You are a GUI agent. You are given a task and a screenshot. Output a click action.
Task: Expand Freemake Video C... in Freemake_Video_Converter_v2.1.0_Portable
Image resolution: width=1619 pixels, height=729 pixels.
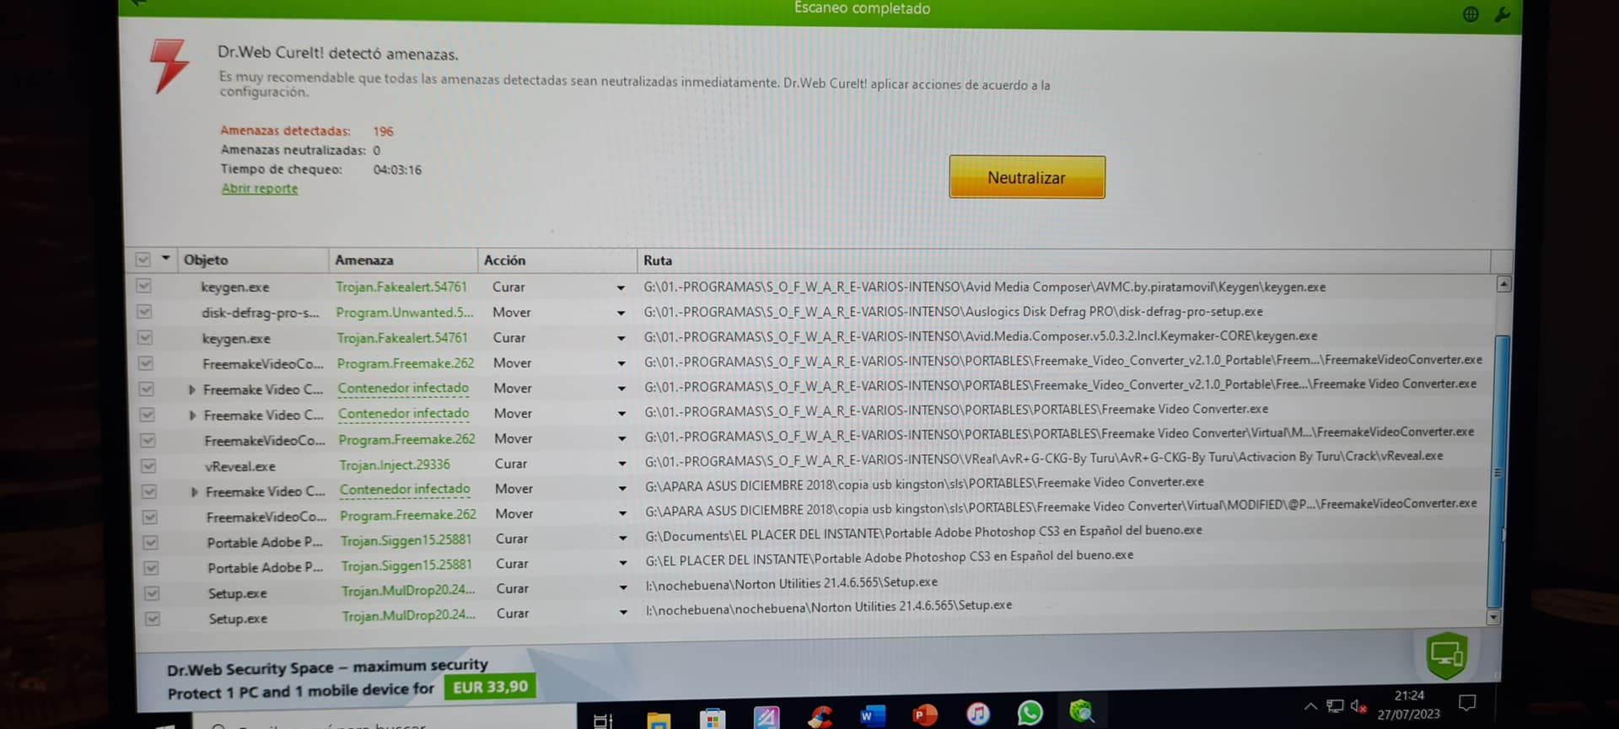(x=192, y=389)
